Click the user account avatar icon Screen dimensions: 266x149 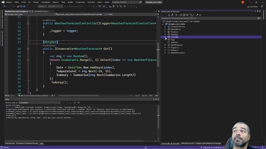pos(243,2)
